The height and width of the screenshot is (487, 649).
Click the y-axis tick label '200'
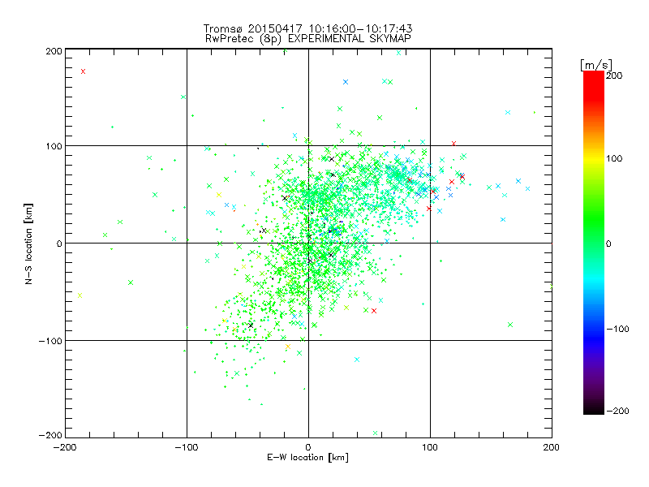tap(54, 51)
